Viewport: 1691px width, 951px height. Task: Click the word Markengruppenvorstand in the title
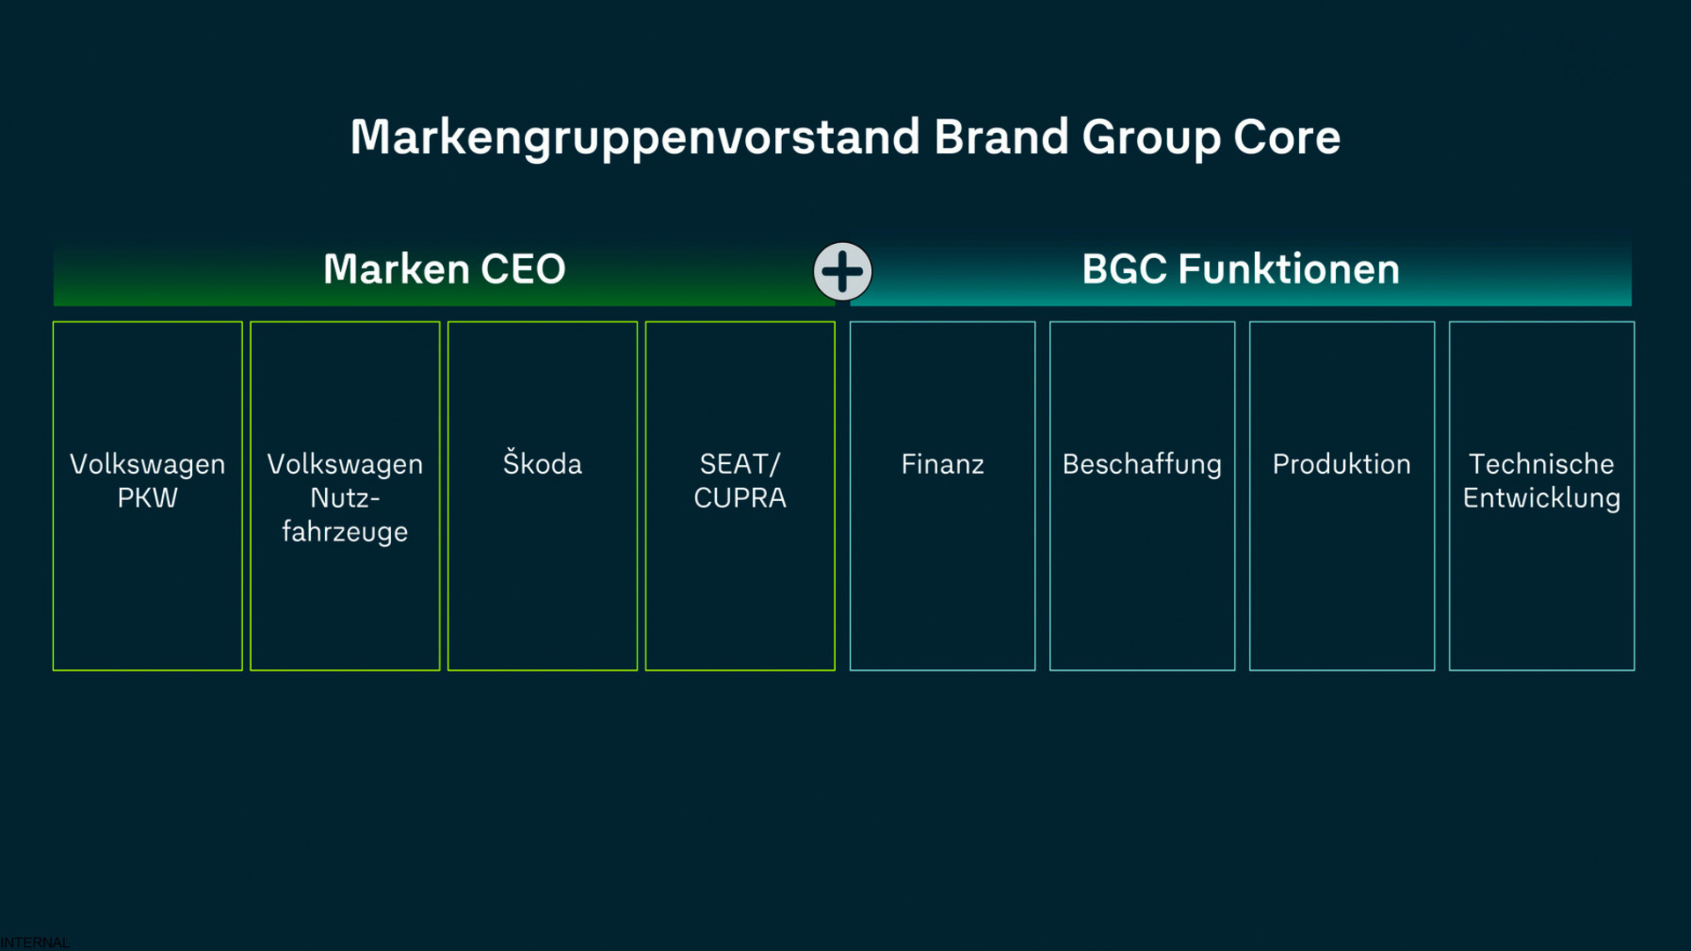click(x=634, y=138)
